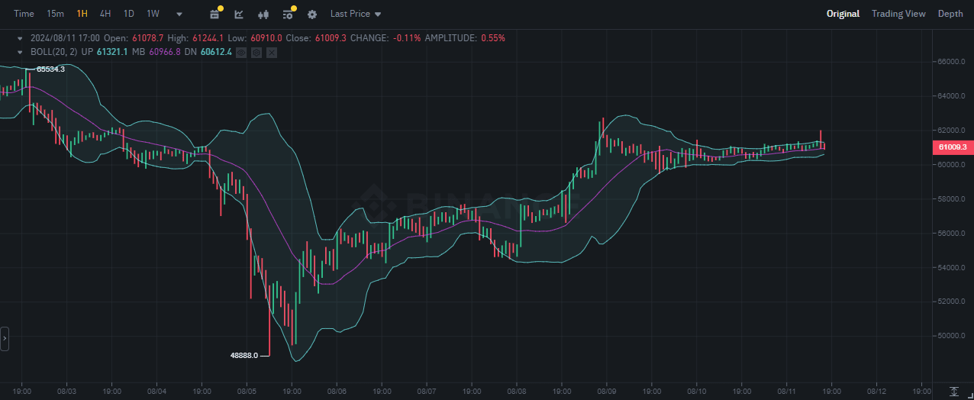Open the indicator list settings icon

tap(288, 14)
